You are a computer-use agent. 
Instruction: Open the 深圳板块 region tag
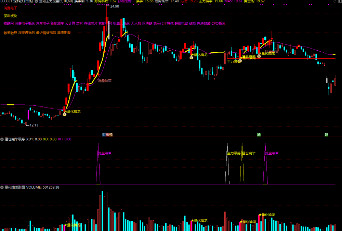coord(10,16)
